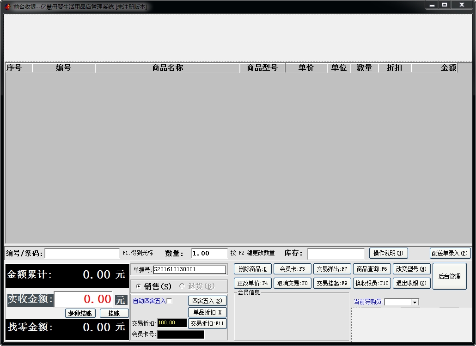Click 更改单价 F4 button

pos(252,283)
